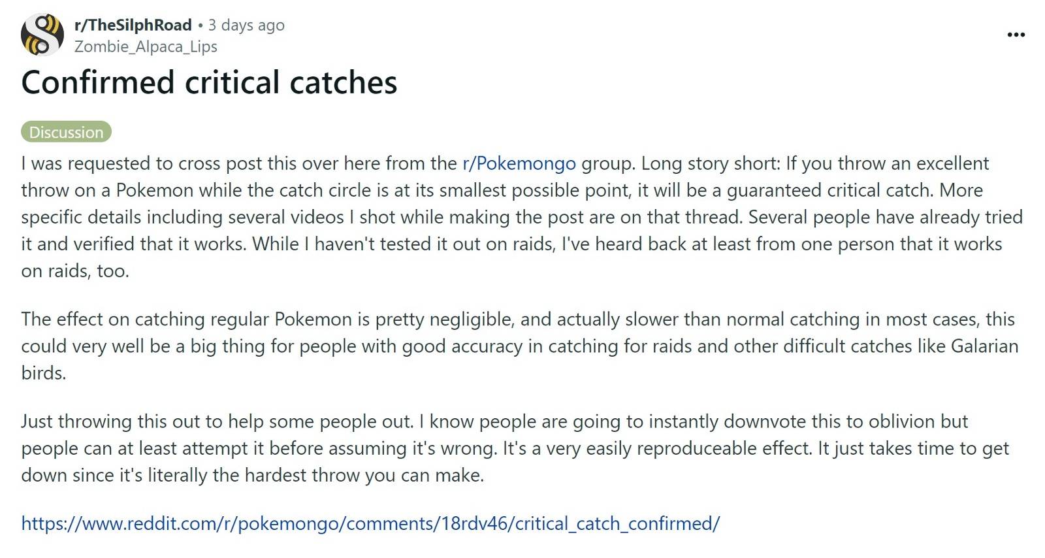Viewport: 1045px width, 558px height.
Task: Filter by the Discussion flair tag
Action: tap(66, 132)
